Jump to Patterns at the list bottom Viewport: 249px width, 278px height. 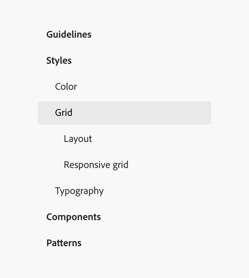click(x=64, y=243)
